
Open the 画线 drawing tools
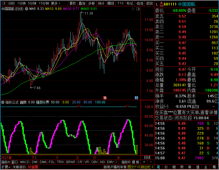pyautogui.click(x=111, y=3)
